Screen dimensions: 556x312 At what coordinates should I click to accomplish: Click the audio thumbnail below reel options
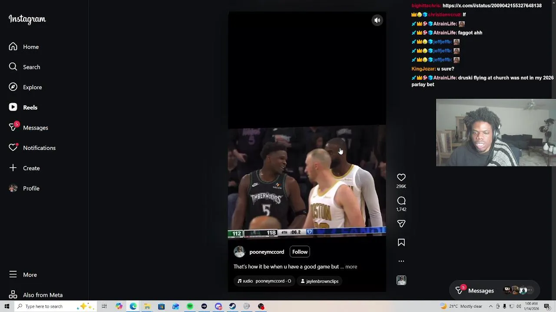tap(401, 280)
